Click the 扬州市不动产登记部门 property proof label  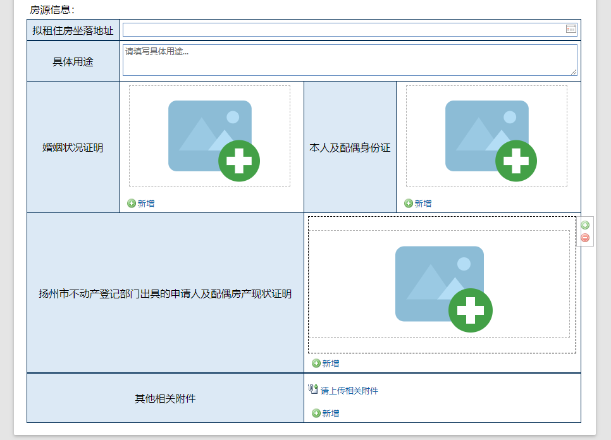(x=165, y=293)
